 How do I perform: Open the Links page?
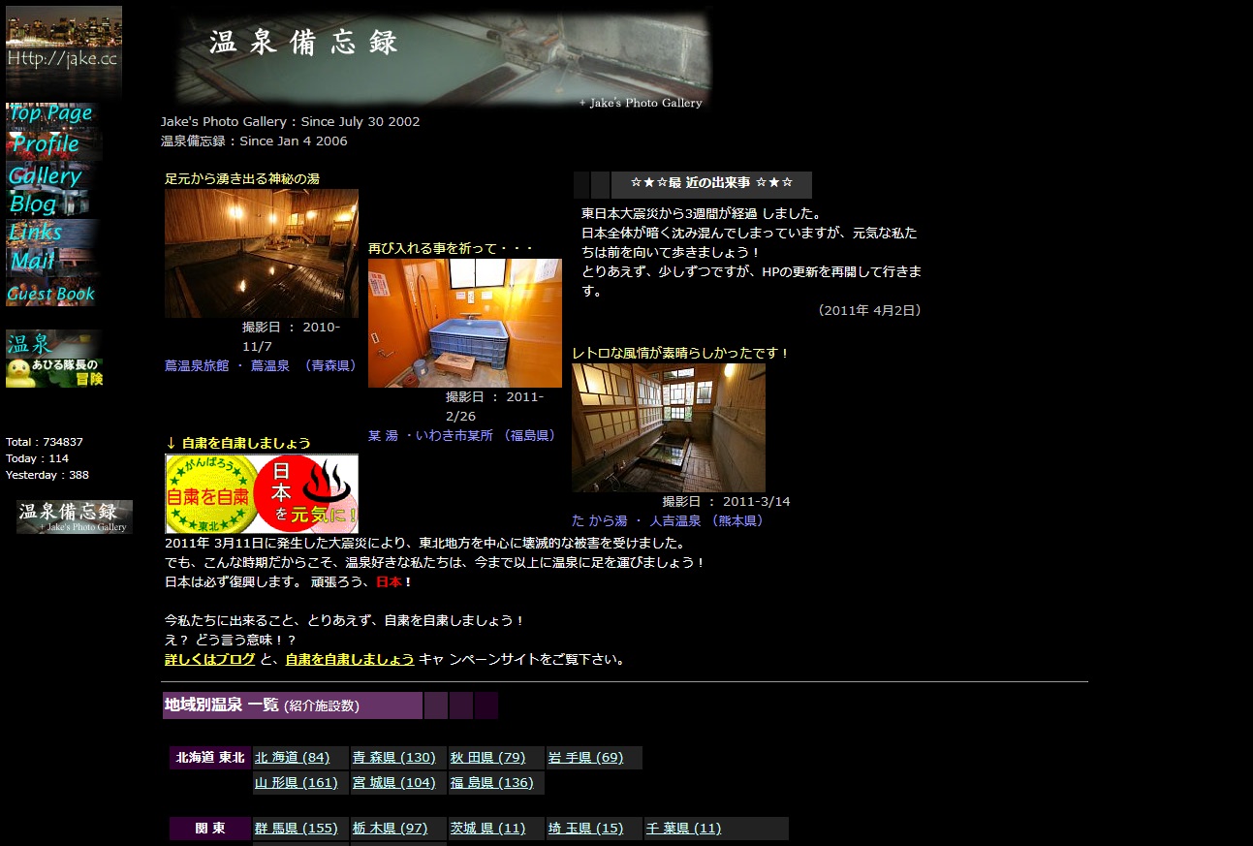[37, 233]
